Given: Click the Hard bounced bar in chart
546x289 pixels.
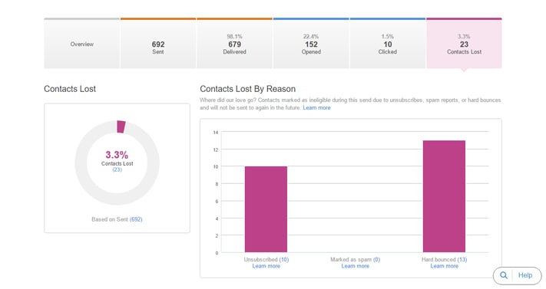Looking at the screenshot, I should pos(445,196).
